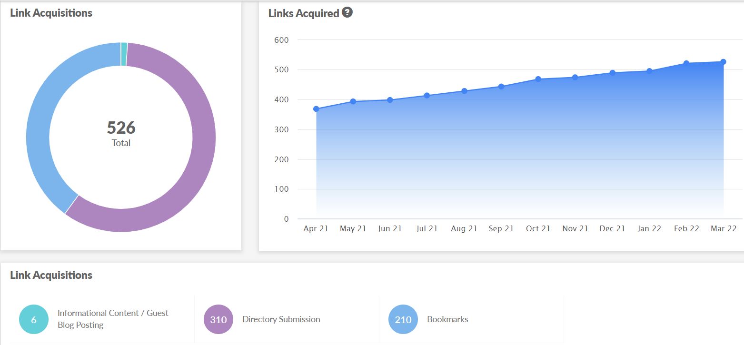Click the Aug 21 x-axis label
The image size is (744, 345).
[464, 228]
